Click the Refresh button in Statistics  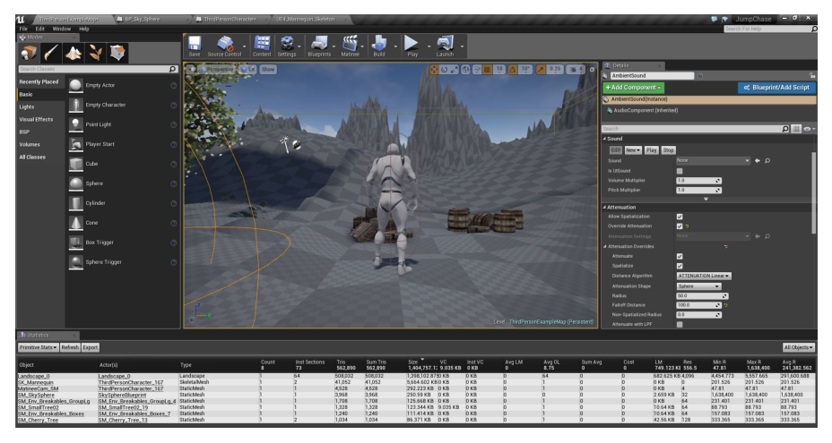point(70,347)
